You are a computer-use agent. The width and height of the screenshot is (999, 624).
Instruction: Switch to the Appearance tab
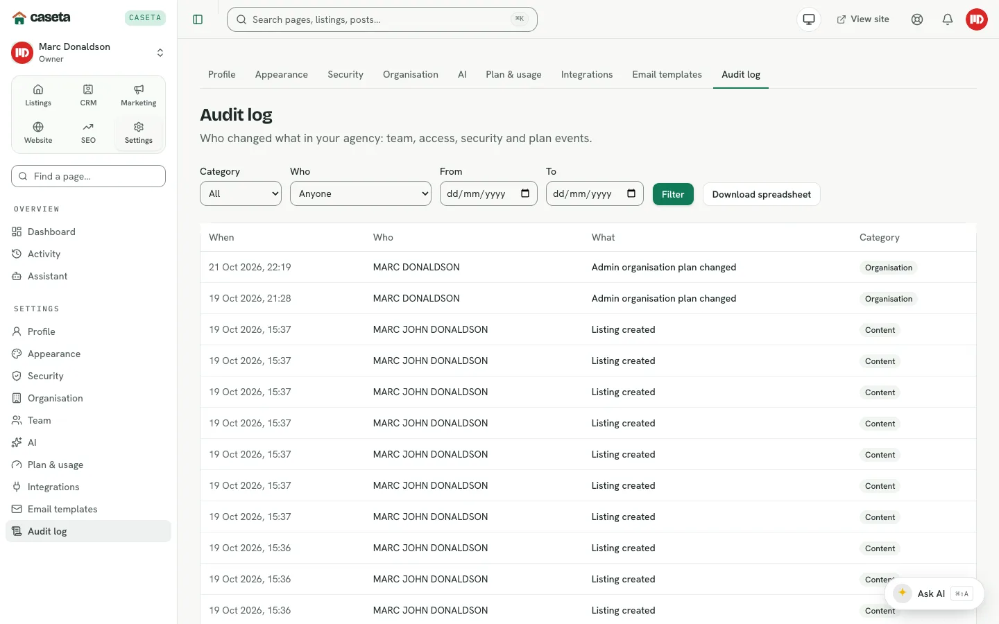point(282,74)
